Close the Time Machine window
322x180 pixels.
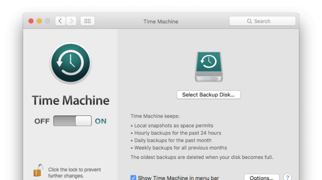click(31, 21)
